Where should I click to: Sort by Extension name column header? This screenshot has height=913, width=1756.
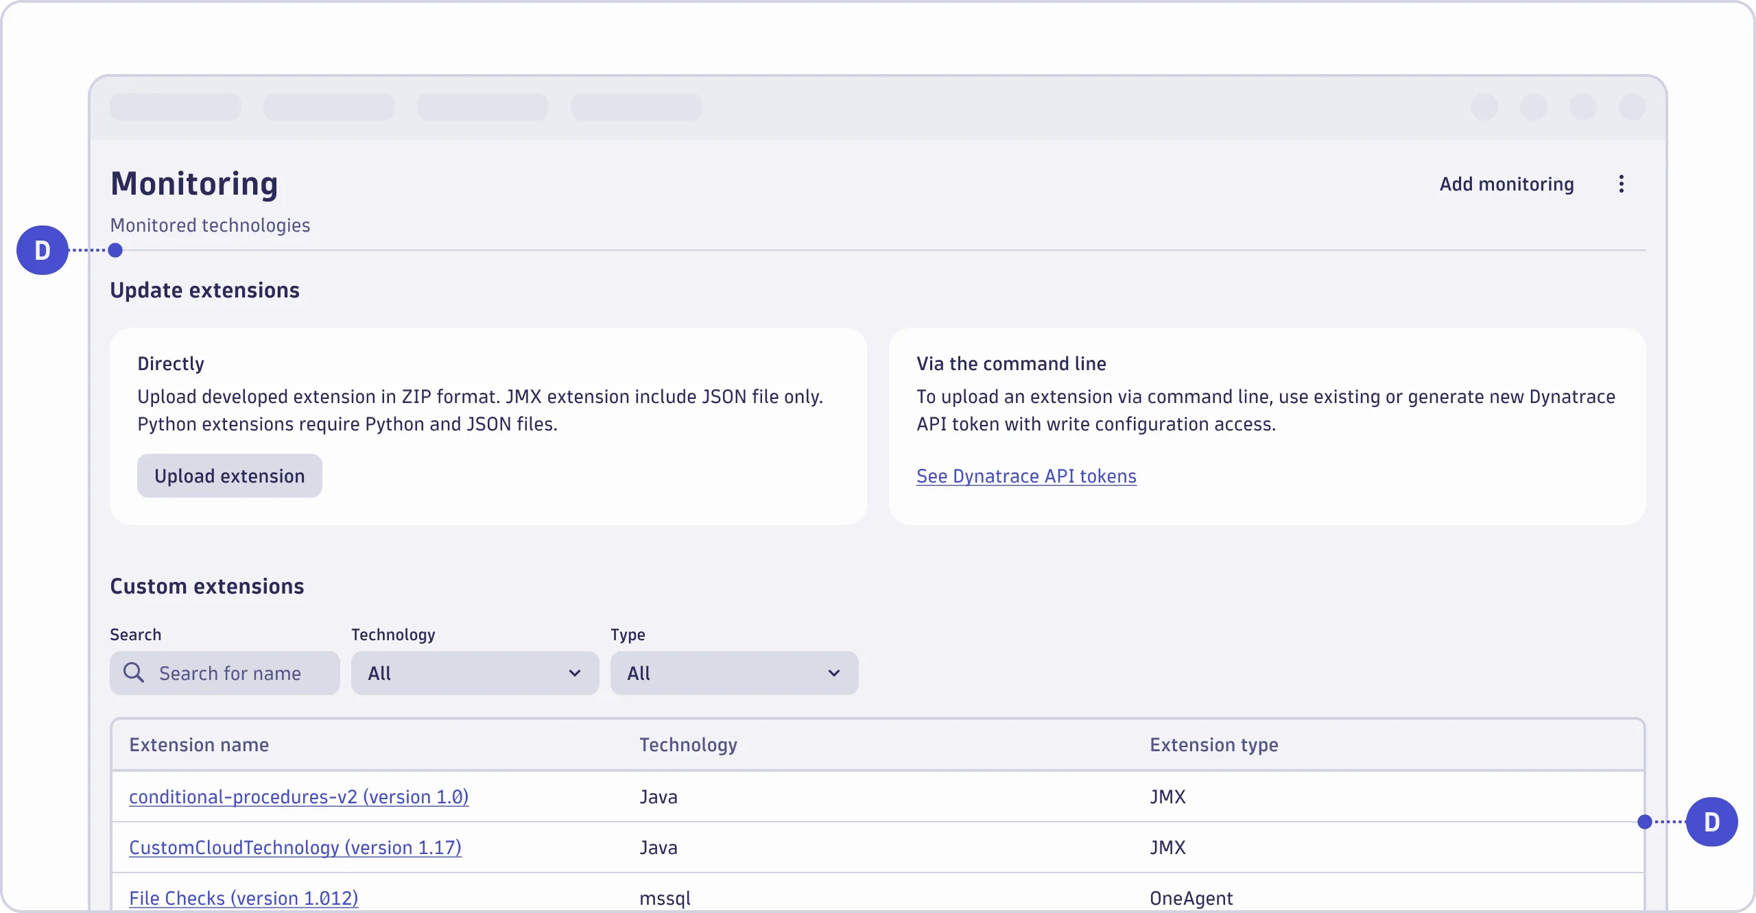click(x=199, y=744)
